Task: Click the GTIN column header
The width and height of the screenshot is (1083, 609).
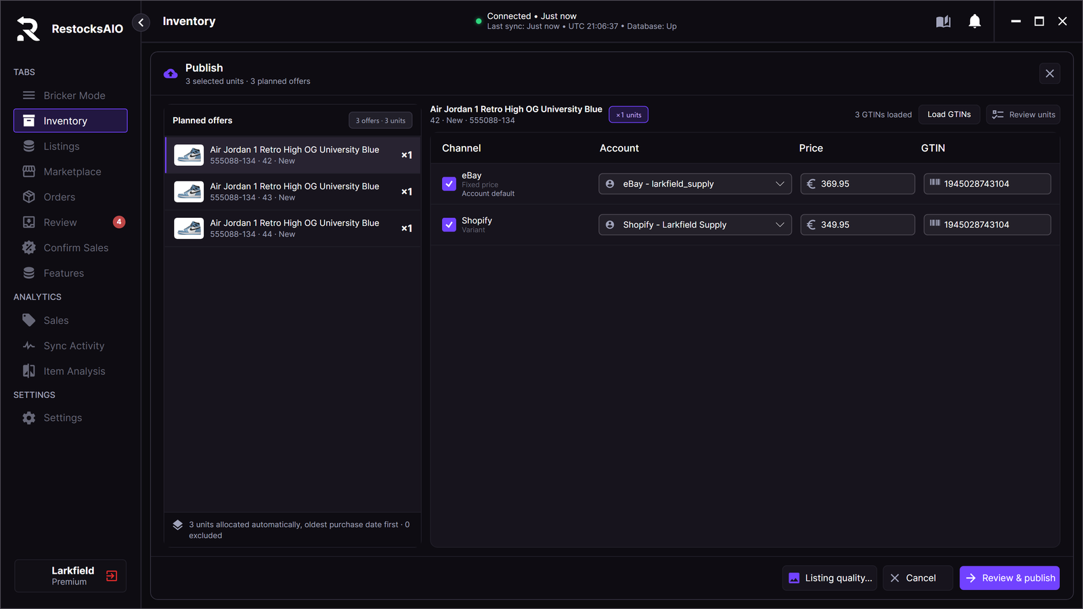Action: coord(933,148)
